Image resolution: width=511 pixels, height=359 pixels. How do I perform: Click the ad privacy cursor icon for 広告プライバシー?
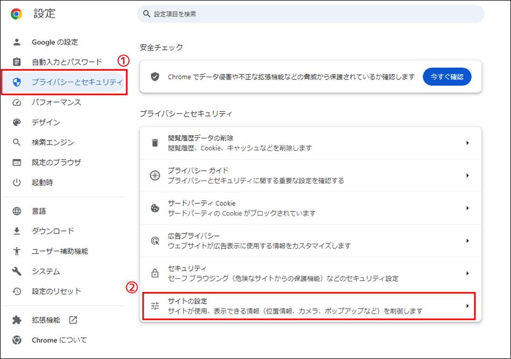(x=155, y=241)
